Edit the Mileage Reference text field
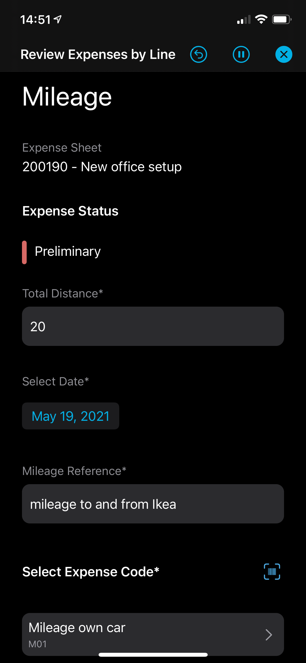The width and height of the screenshot is (306, 663). tap(153, 504)
